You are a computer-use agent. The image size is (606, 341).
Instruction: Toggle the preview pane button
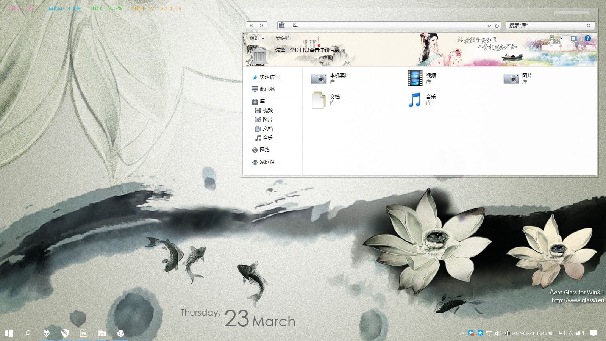pyautogui.click(x=574, y=38)
